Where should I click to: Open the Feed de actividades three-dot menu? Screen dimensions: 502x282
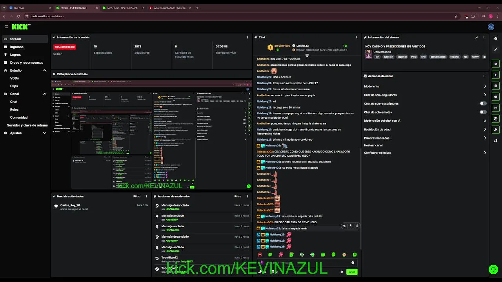[147, 197]
